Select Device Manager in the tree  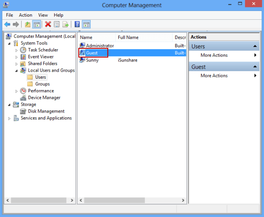point(44,98)
